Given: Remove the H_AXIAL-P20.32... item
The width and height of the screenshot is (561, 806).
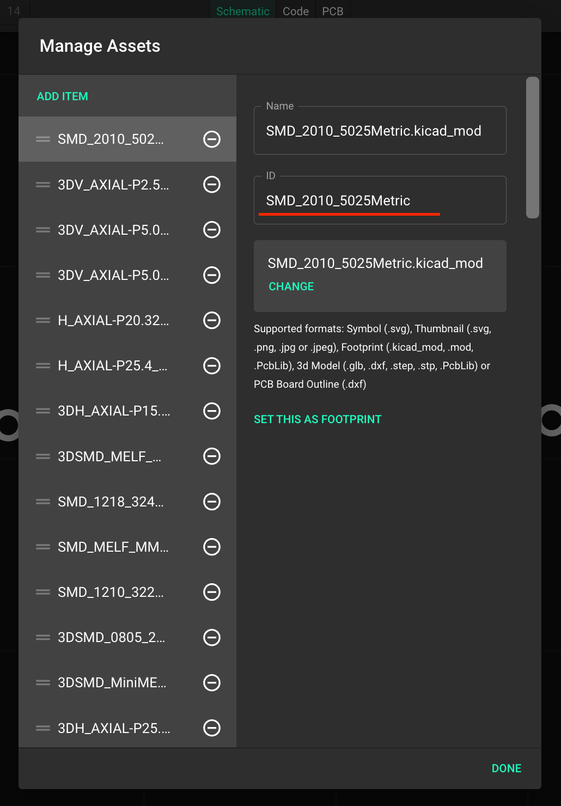Looking at the screenshot, I should 212,320.
